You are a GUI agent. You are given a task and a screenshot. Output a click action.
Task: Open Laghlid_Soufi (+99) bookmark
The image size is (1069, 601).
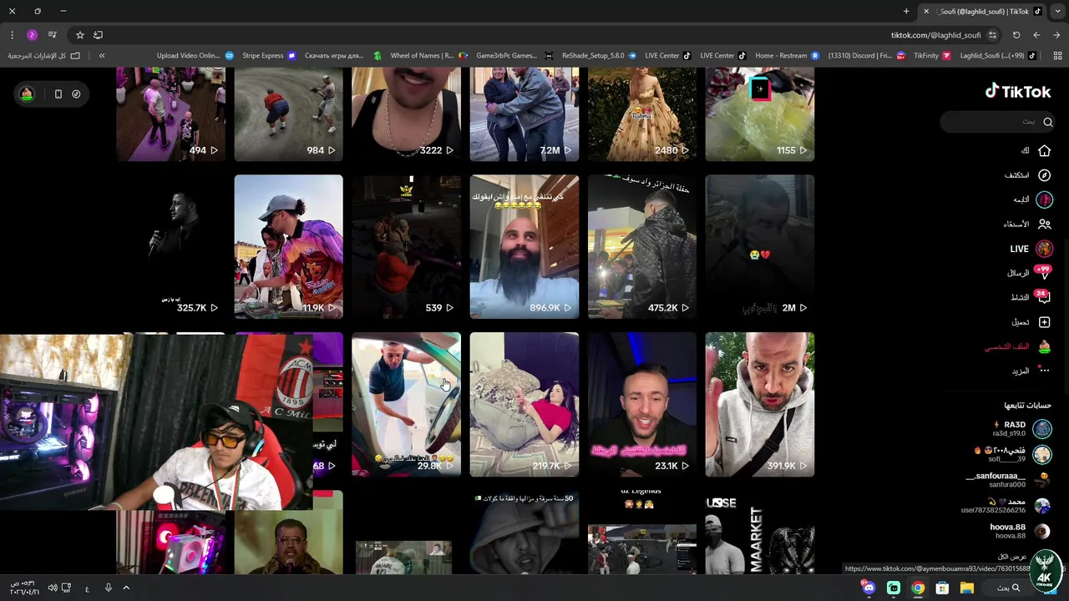point(998,56)
